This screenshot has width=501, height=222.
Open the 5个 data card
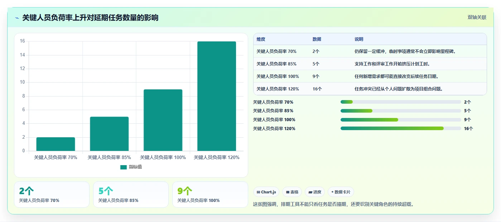[x=131, y=194]
